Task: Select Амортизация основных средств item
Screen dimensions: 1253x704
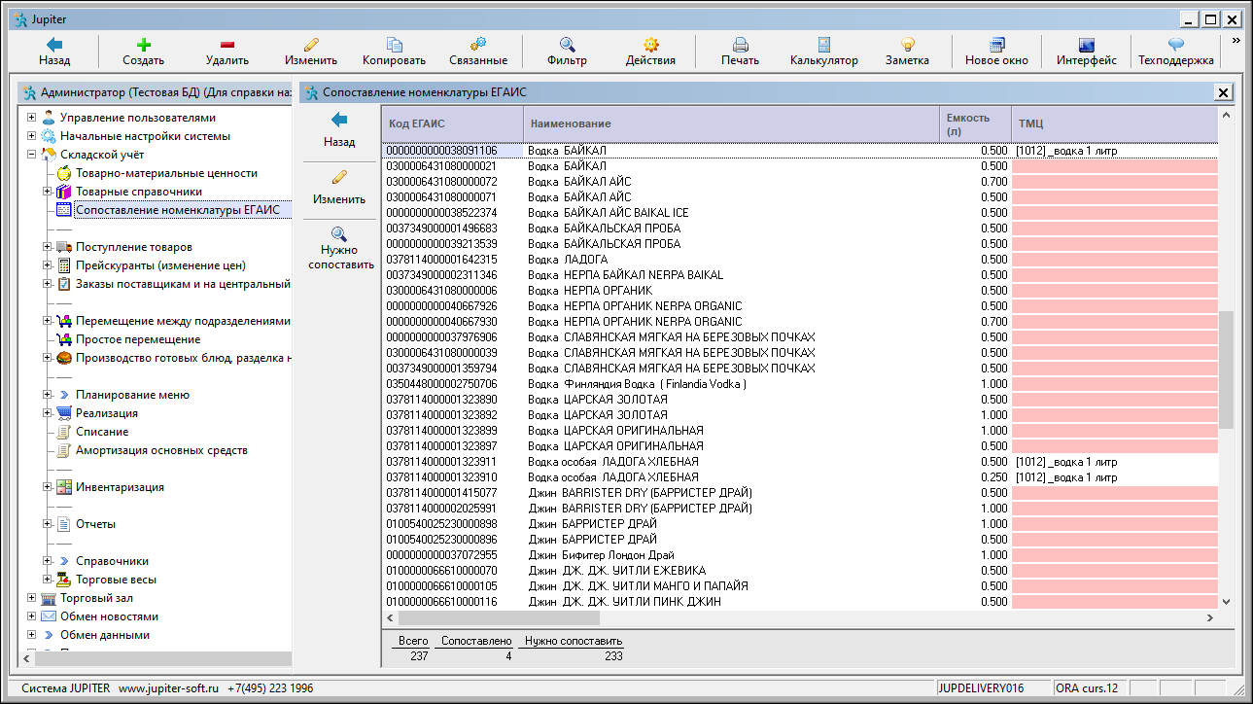Action: coord(161,450)
